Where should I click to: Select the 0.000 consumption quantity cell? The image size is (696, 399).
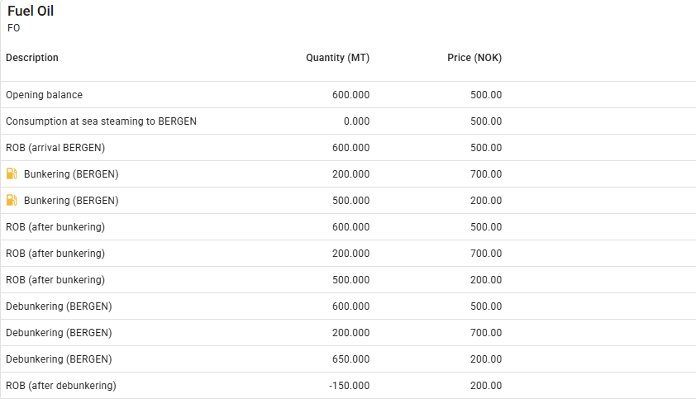point(355,121)
